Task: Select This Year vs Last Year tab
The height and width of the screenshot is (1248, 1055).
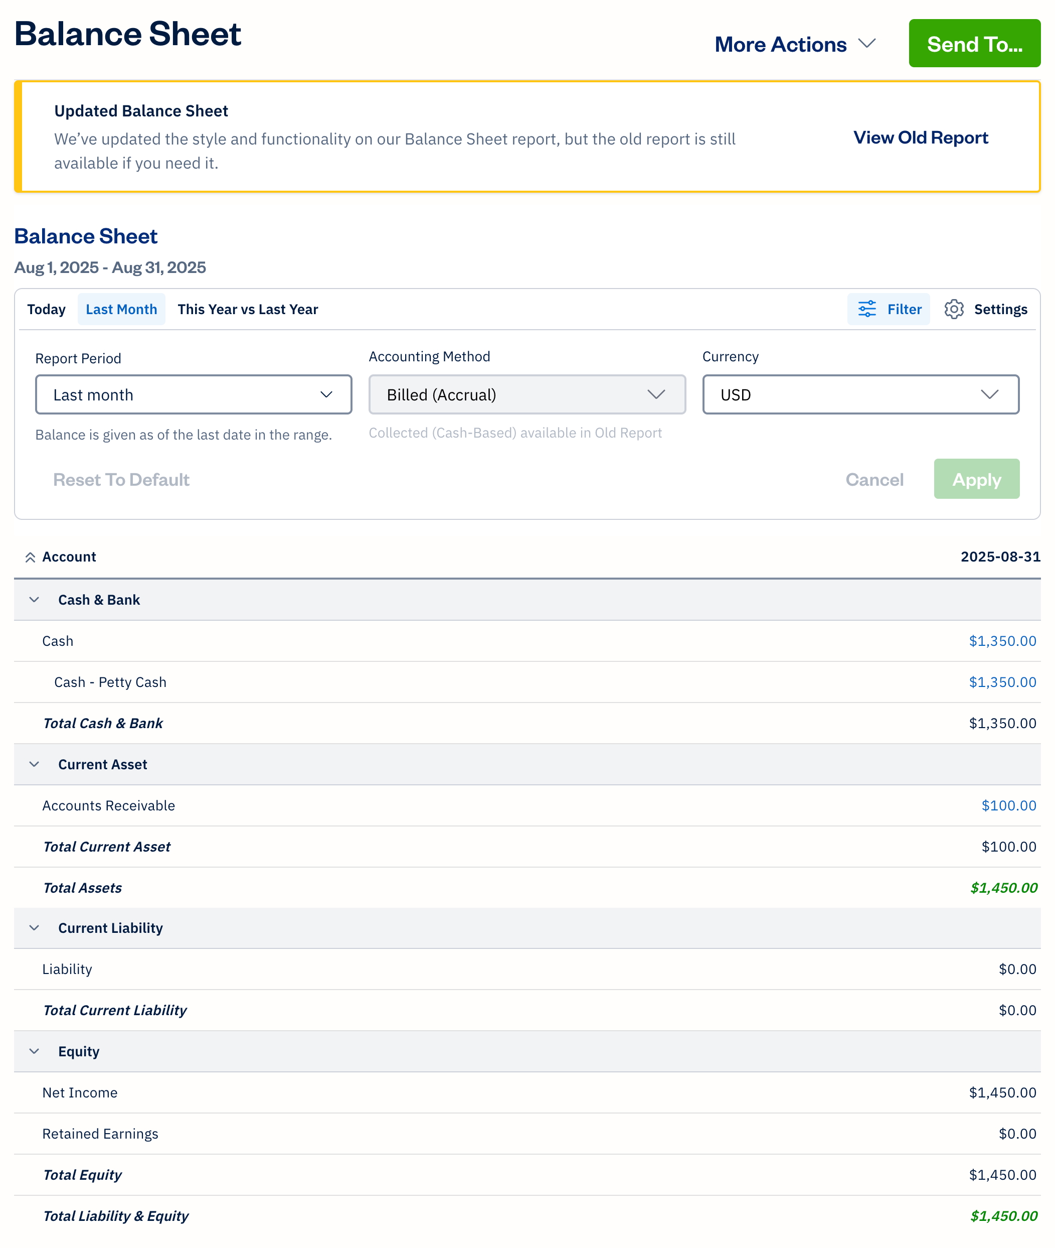Action: (248, 310)
